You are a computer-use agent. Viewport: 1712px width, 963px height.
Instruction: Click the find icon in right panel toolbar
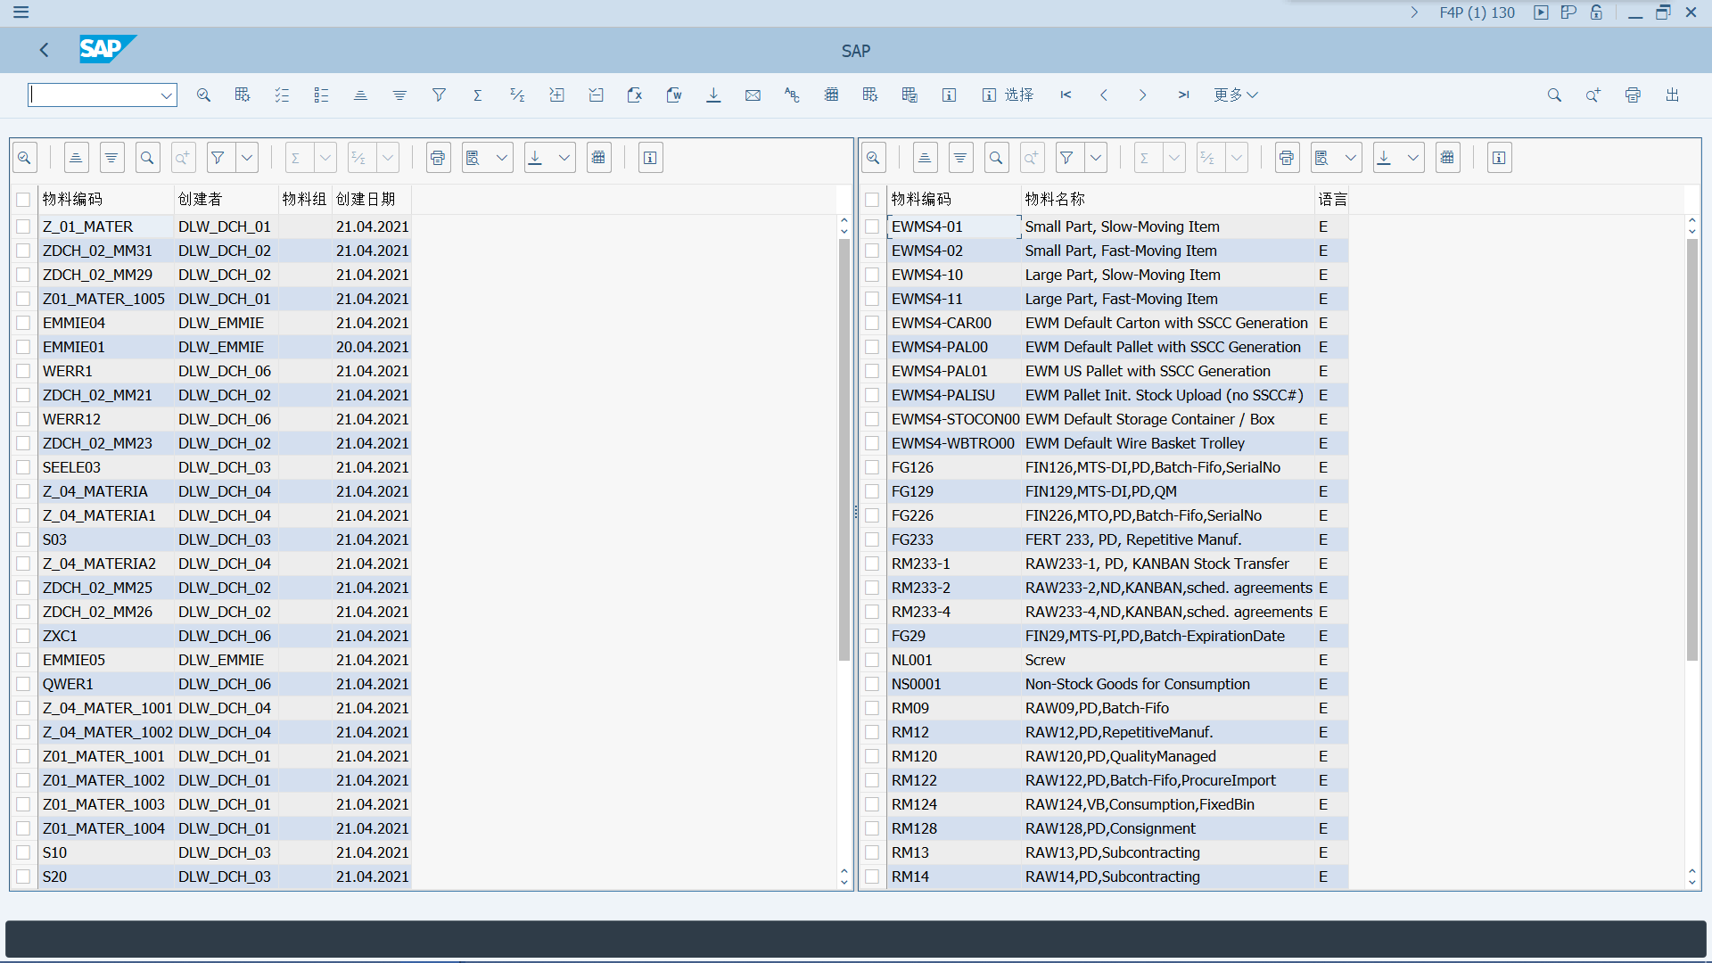[996, 158]
